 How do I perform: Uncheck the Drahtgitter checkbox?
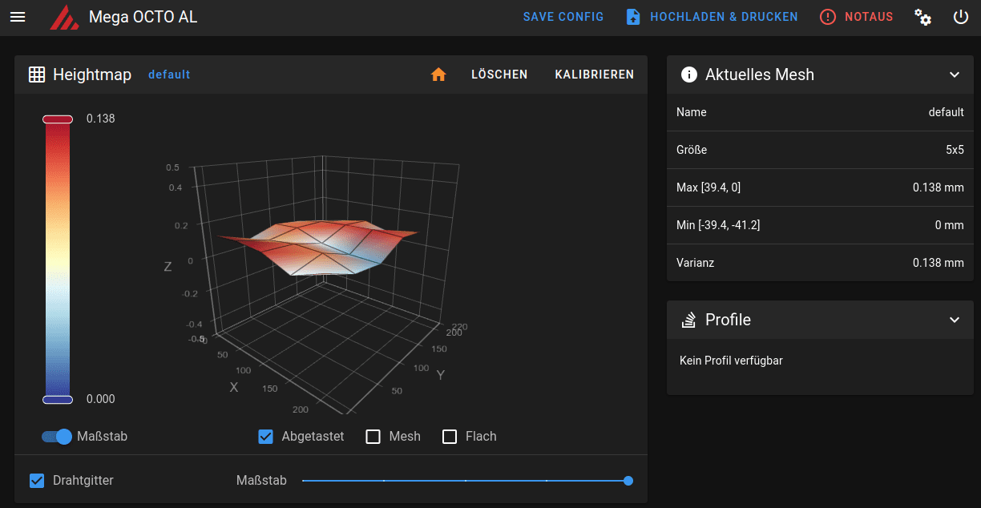coord(37,481)
